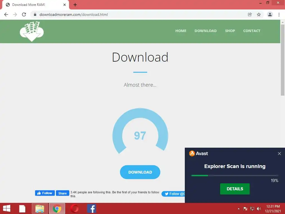Click Facebook Follow button
Image resolution: width=285 pixels, height=214 pixels.
45,193
